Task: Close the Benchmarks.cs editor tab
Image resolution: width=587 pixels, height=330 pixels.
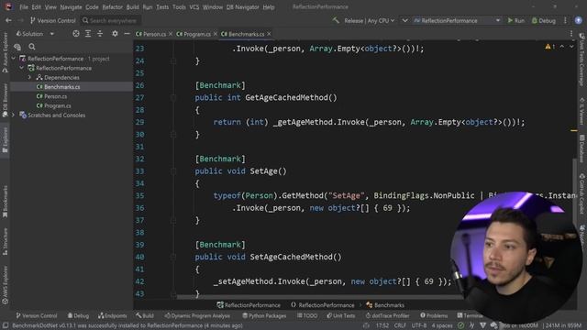Action: coord(269,34)
